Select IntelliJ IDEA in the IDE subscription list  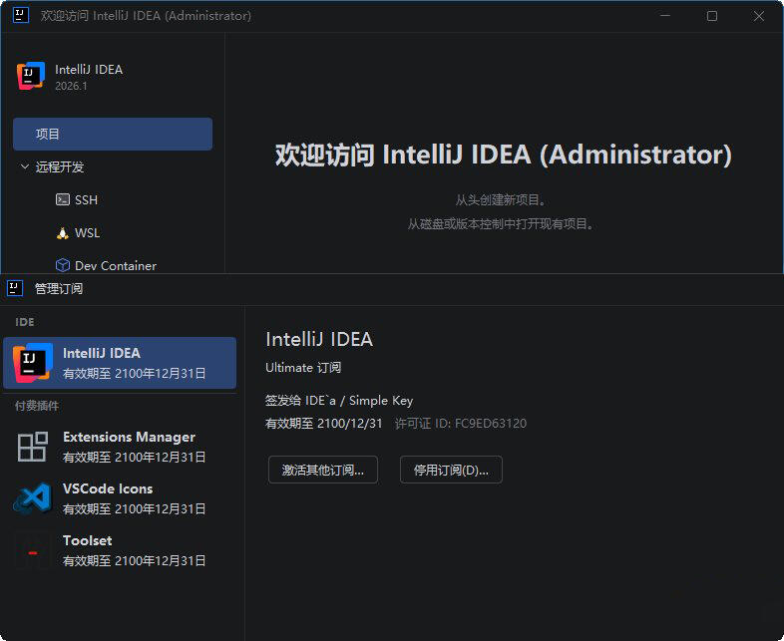point(120,363)
